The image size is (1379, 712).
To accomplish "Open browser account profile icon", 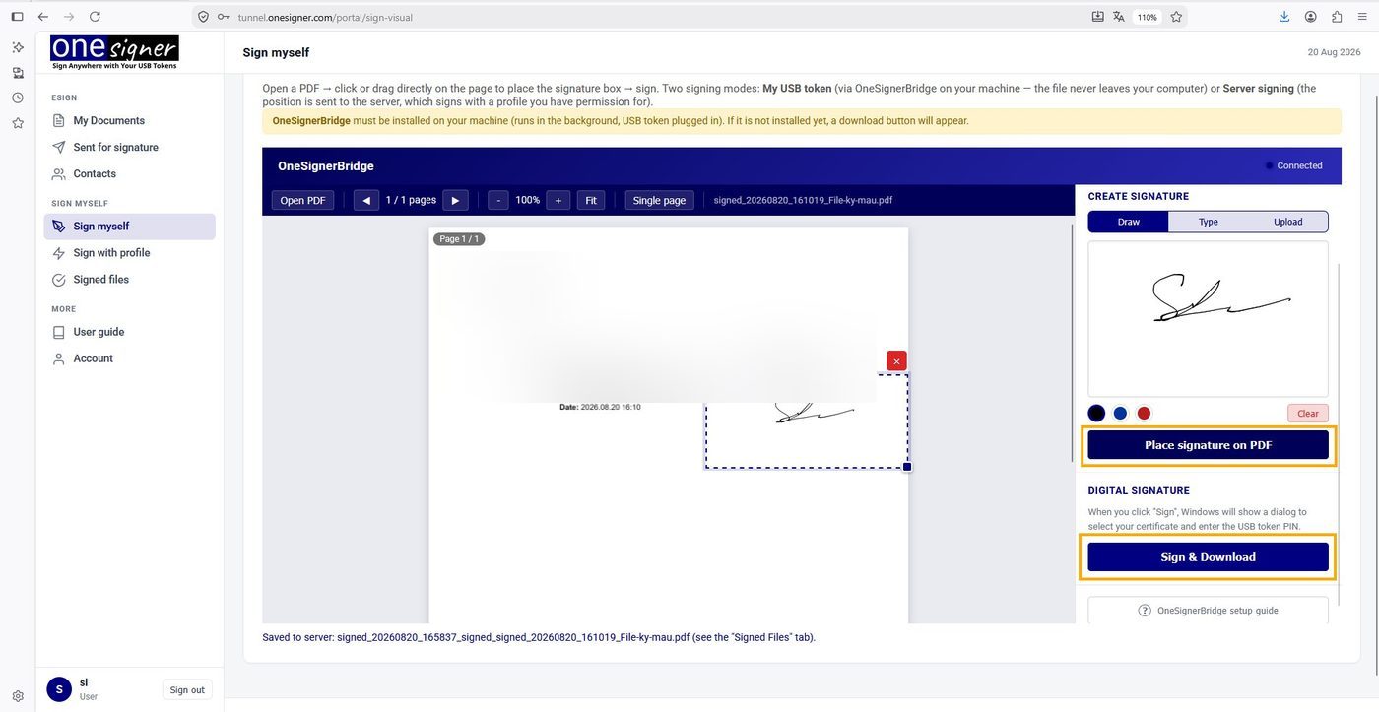I will pos(1311,17).
